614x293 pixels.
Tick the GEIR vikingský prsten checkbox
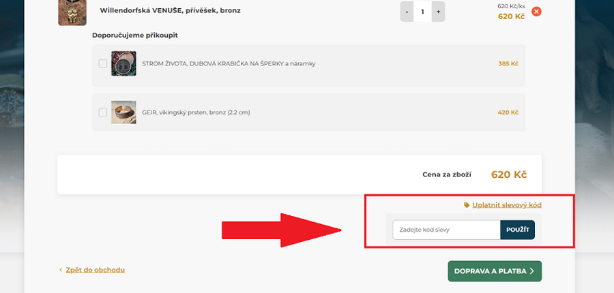[103, 112]
